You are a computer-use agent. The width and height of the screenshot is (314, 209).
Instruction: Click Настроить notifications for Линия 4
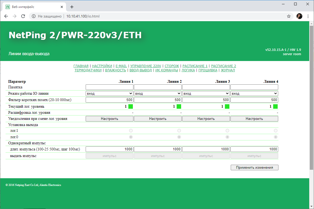[x=254, y=119]
